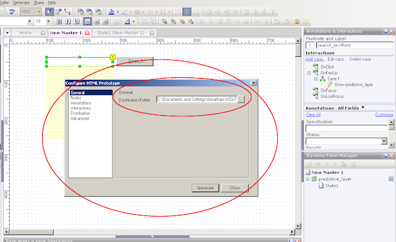Viewport: 396px width, 242px height.
Task: Toggle italic text formatting
Action: pos(67,22)
